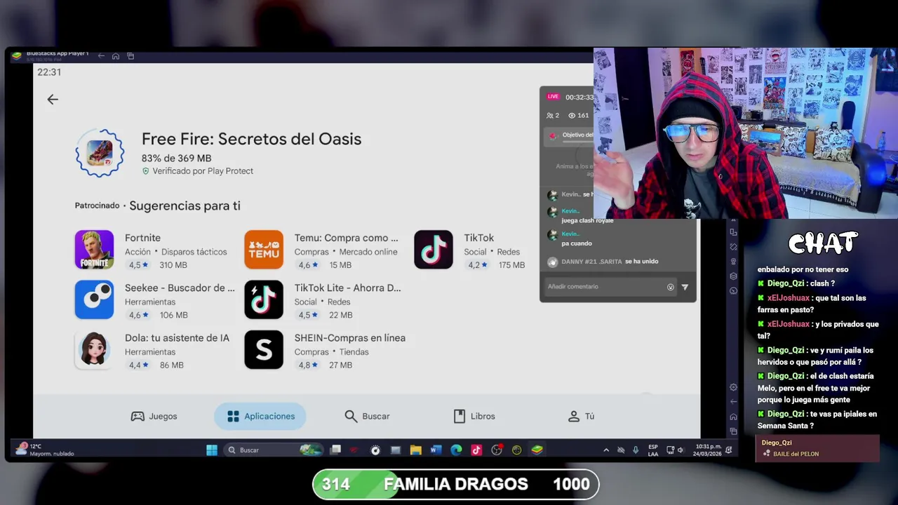This screenshot has height=505, width=898.
Task: Click 'TikTok Lite - Ahorra D...' title
Action: coord(347,288)
